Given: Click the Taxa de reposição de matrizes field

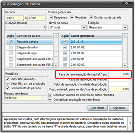Looking at the screenshot, I should 119,79.
